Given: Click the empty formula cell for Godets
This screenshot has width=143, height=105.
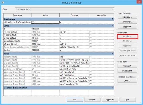Looking at the screenshot, I should (x=74, y=50).
